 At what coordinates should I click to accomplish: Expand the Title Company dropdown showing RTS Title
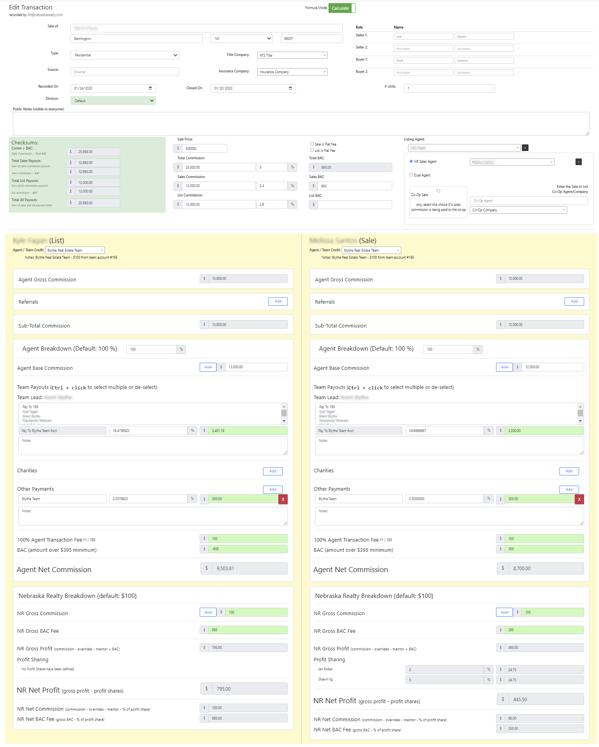click(x=292, y=56)
